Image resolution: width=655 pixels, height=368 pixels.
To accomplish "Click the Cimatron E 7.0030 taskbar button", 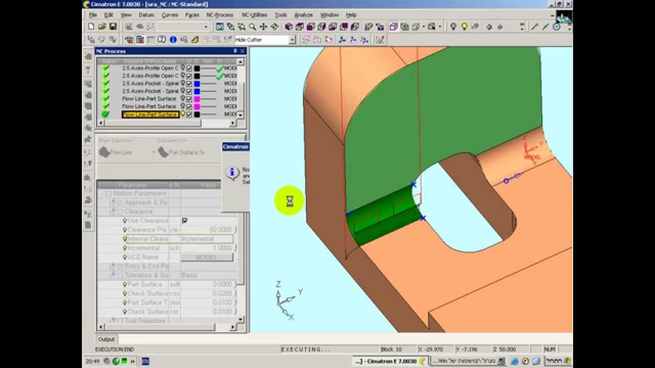I will (x=390, y=361).
